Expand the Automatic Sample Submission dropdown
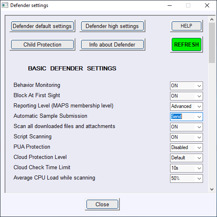Viewport: 217px width, 217px height. tap(187, 117)
